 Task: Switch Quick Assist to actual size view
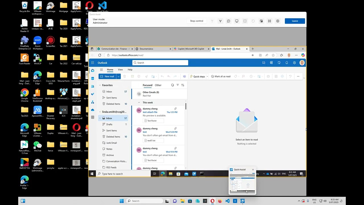pyautogui.click(x=245, y=21)
